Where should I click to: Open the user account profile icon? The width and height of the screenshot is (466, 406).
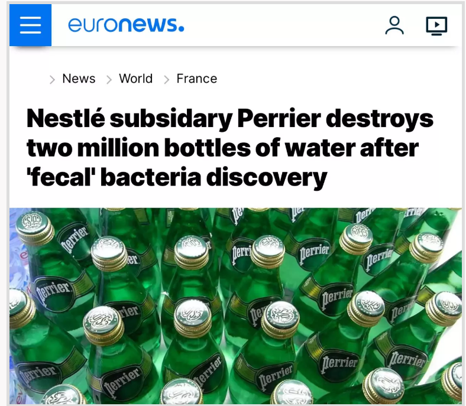click(394, 25)
